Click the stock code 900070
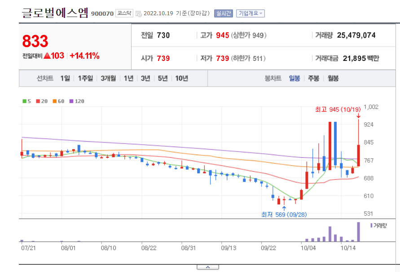Screen dimensions: 400x272 click(102, 14)
